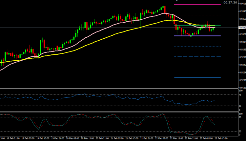
Task: Click 0.9411 on the price scale
Action: 242,4
